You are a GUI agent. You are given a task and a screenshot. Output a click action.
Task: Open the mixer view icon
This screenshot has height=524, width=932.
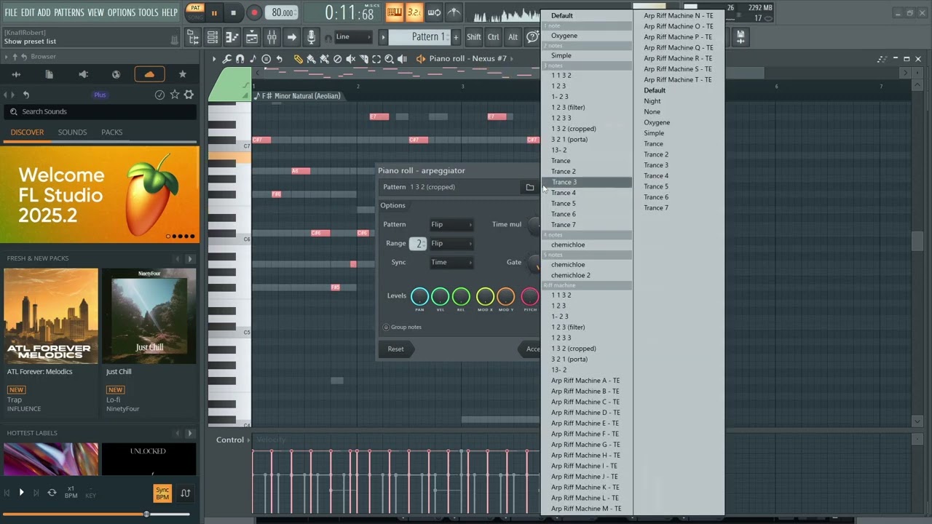click(x=272, y=37)
